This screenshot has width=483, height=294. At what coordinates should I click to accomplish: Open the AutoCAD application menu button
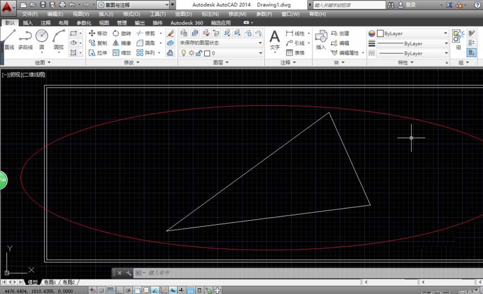7,7
